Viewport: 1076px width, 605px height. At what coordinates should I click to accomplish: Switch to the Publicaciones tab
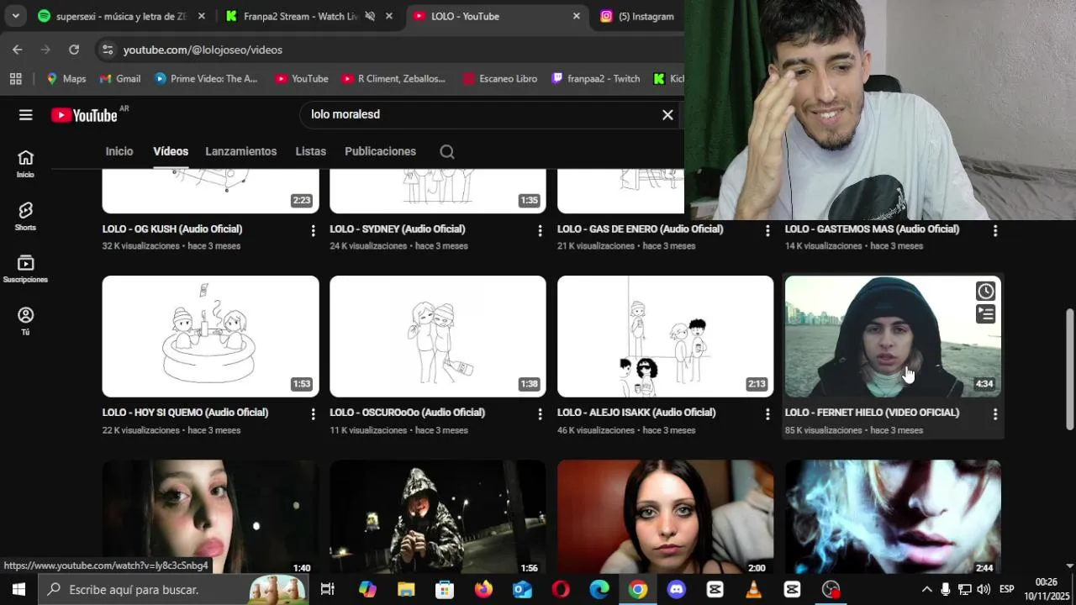(x=380, y=151)
